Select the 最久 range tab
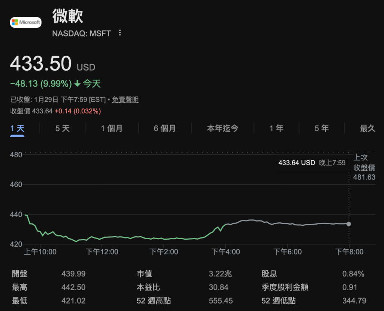 (x=367, y=128)
